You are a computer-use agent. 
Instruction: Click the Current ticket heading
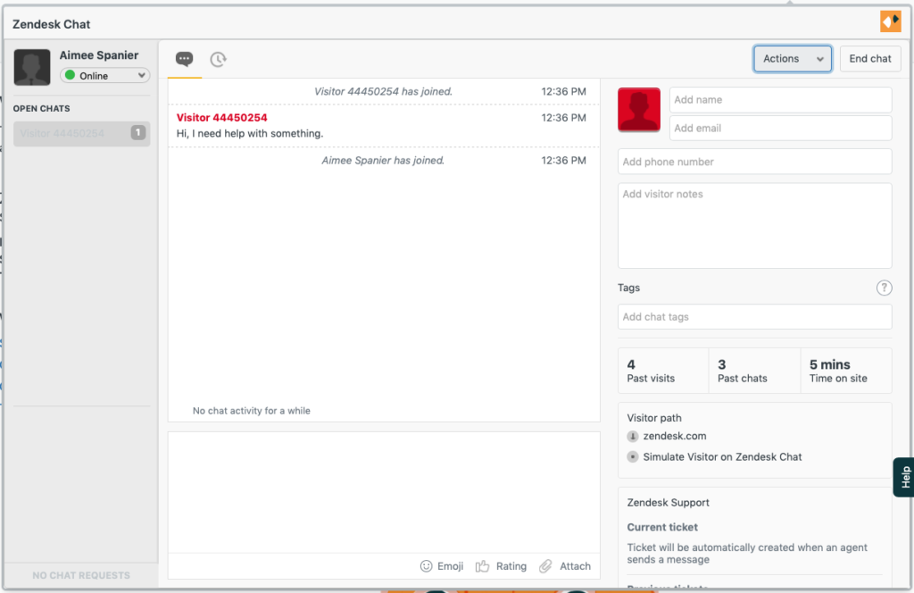pos(662,527)
